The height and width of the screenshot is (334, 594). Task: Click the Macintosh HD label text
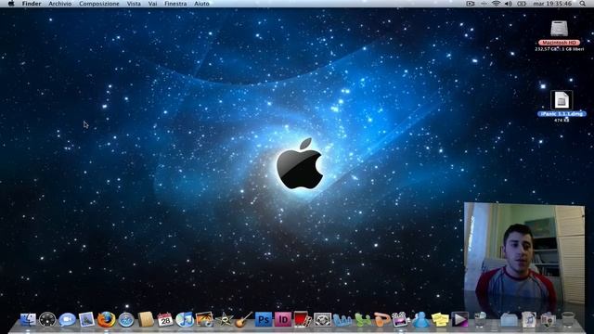[x=559, y=43]
